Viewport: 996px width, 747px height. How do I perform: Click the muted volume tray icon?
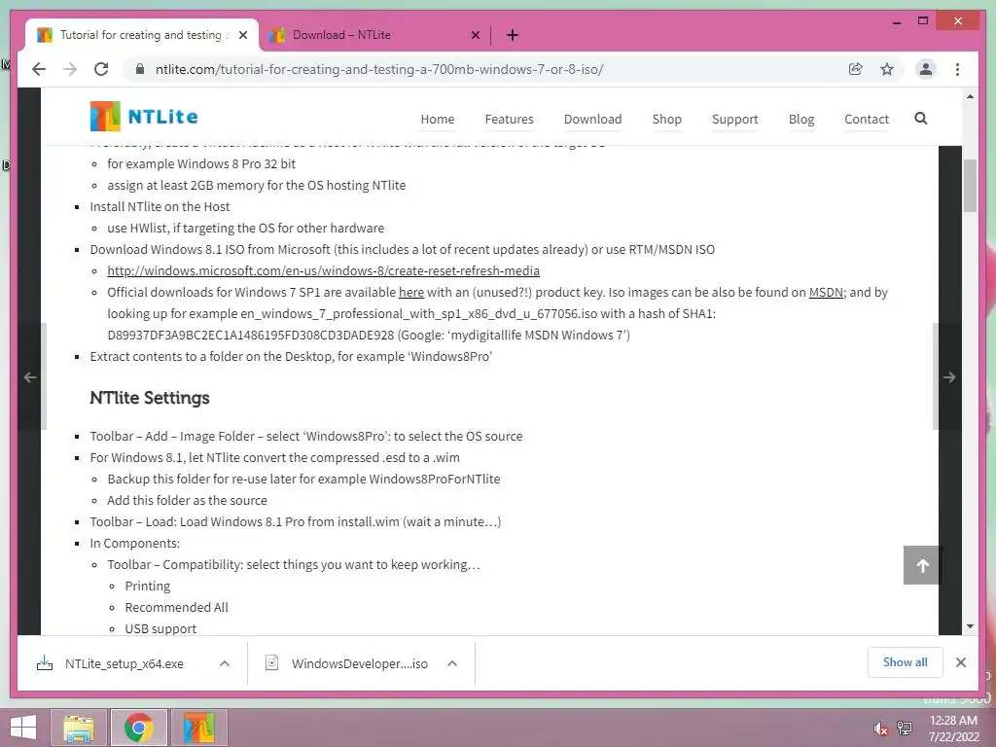(x=879, y=729)
